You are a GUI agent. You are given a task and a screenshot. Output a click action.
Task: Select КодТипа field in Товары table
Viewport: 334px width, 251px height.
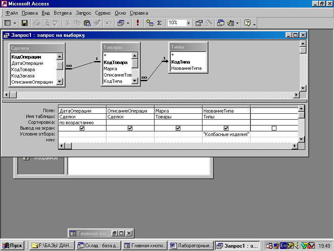pyautogui.click(x=117, y=81)
